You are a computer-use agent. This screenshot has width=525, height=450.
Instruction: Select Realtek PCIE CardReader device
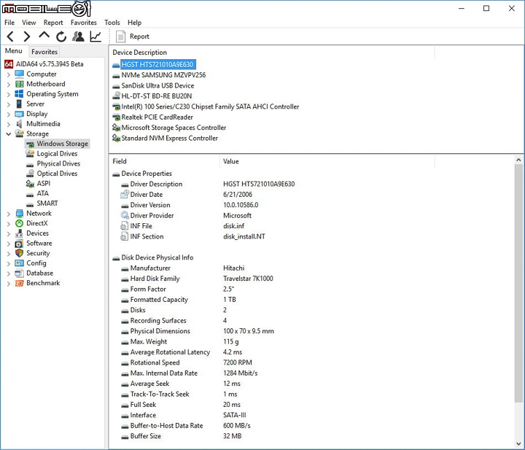(157, 117)
